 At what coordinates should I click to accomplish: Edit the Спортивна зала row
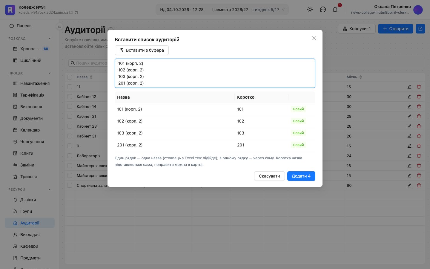pos(409,185)
